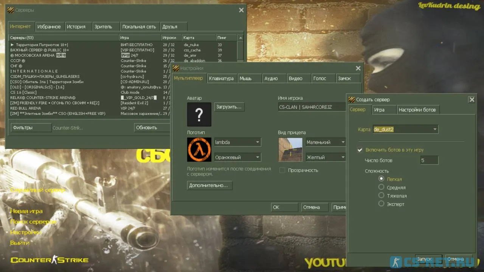Open the Настройки ботов tab
The height and width of the screenshot is (272, 484).
click(417, 110)
